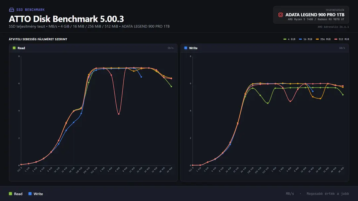Screen dimensions: 358x201
Task: Click the "ÁTVITELI SEBESSÉG FÁJLMÉRET SZERINT" heading
Action: [38, 39]
